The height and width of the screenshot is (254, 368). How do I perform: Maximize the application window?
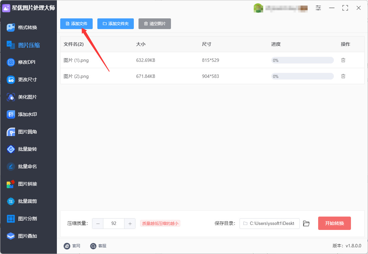pyautogui.click(x=345, y=8)
